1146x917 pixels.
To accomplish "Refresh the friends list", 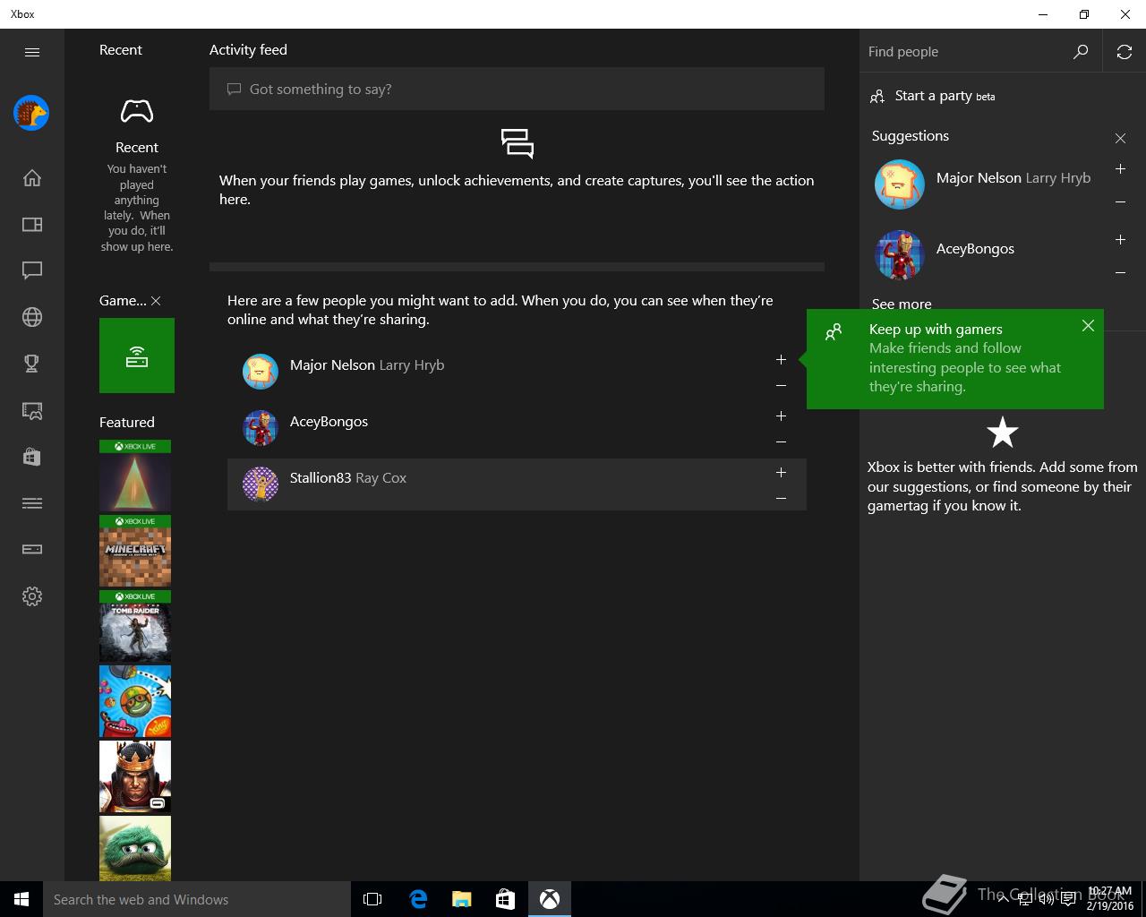I will (x=1125, y=52).
